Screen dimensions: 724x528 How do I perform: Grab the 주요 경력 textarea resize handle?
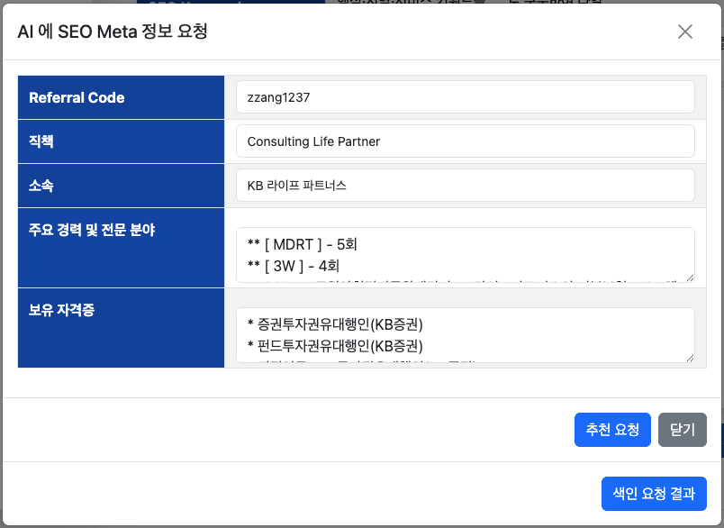tap(690, 278)
